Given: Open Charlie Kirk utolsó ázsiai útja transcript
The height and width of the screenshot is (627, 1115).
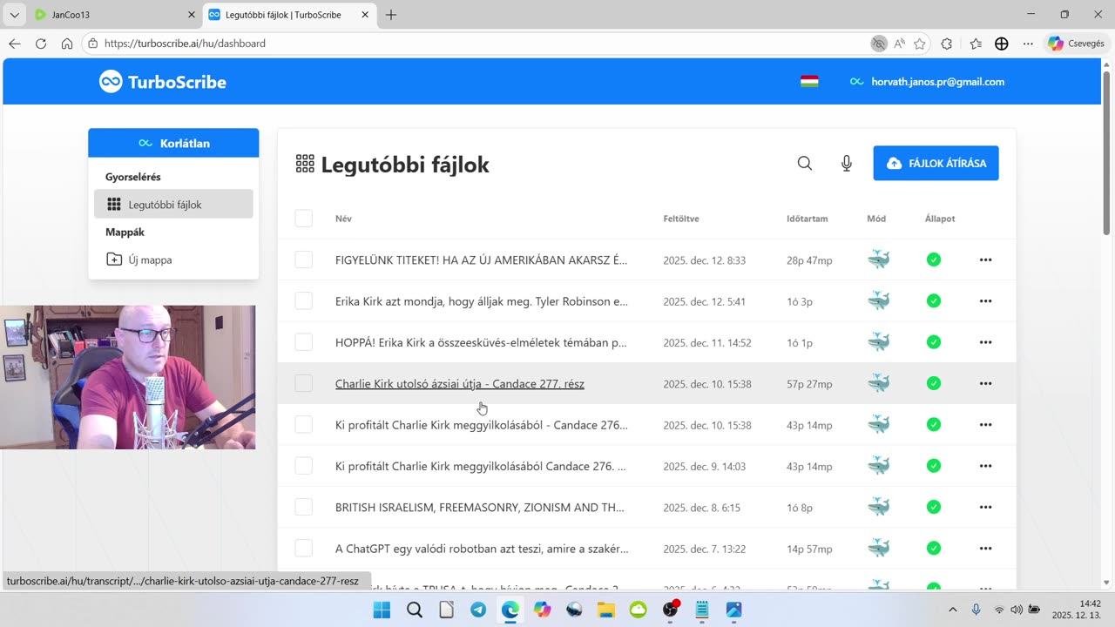Looking at the screenshot, I should 460,384.
